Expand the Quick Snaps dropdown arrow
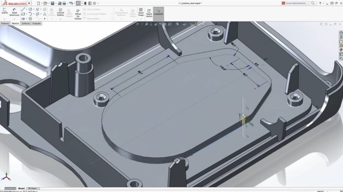The height and width of the screenshot is (192, 343). (x=141, y=19)
